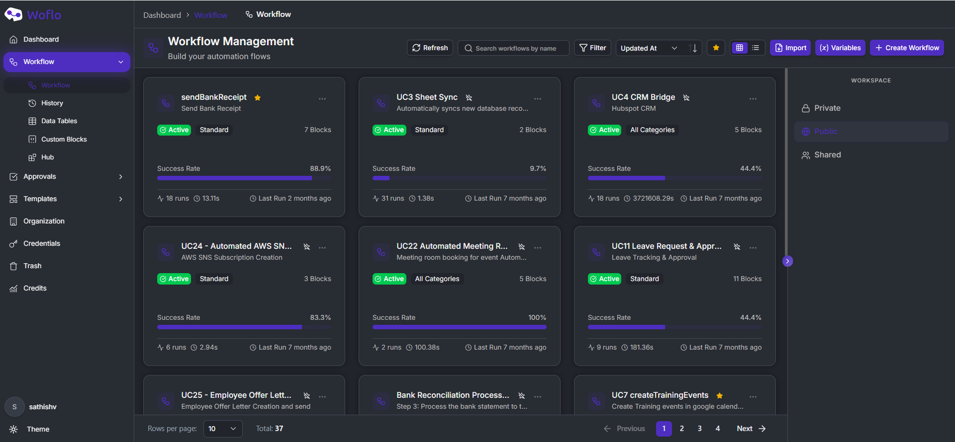This screenshot has width=955, height=442.
Task: Pin the UC25 Employee Offer Letter workflow
Action: (307, 395)
